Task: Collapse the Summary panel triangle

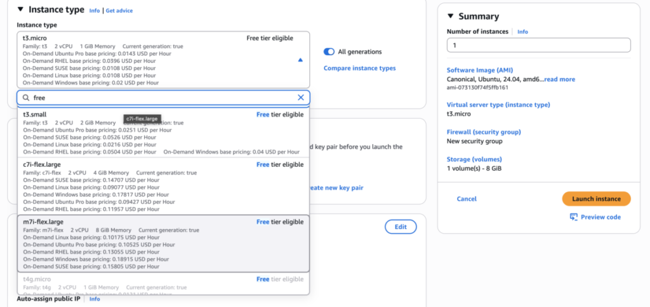Action: [451, 16]
